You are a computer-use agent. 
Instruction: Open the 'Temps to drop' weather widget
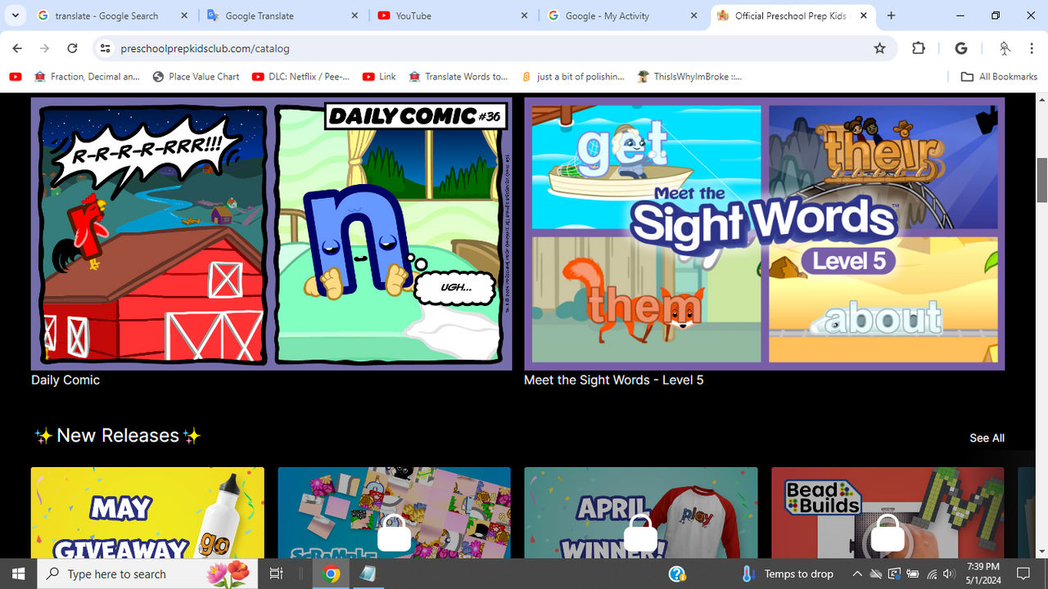pos(787,573)
